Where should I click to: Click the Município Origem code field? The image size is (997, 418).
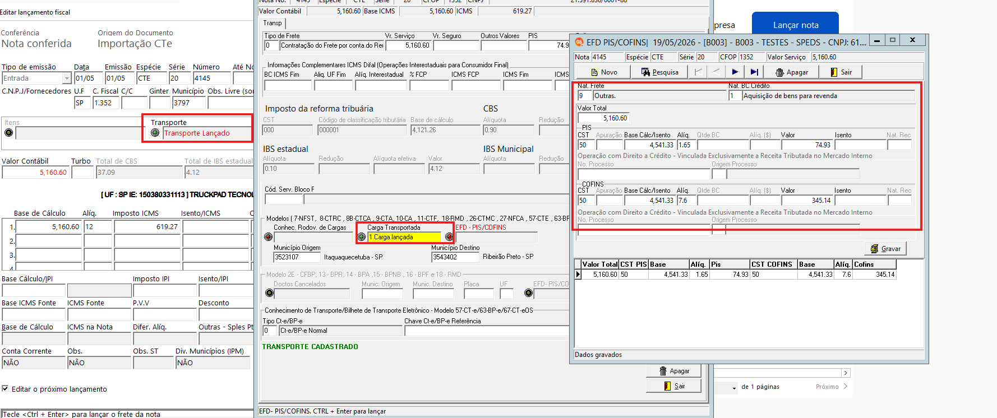[x=297, y=257]
